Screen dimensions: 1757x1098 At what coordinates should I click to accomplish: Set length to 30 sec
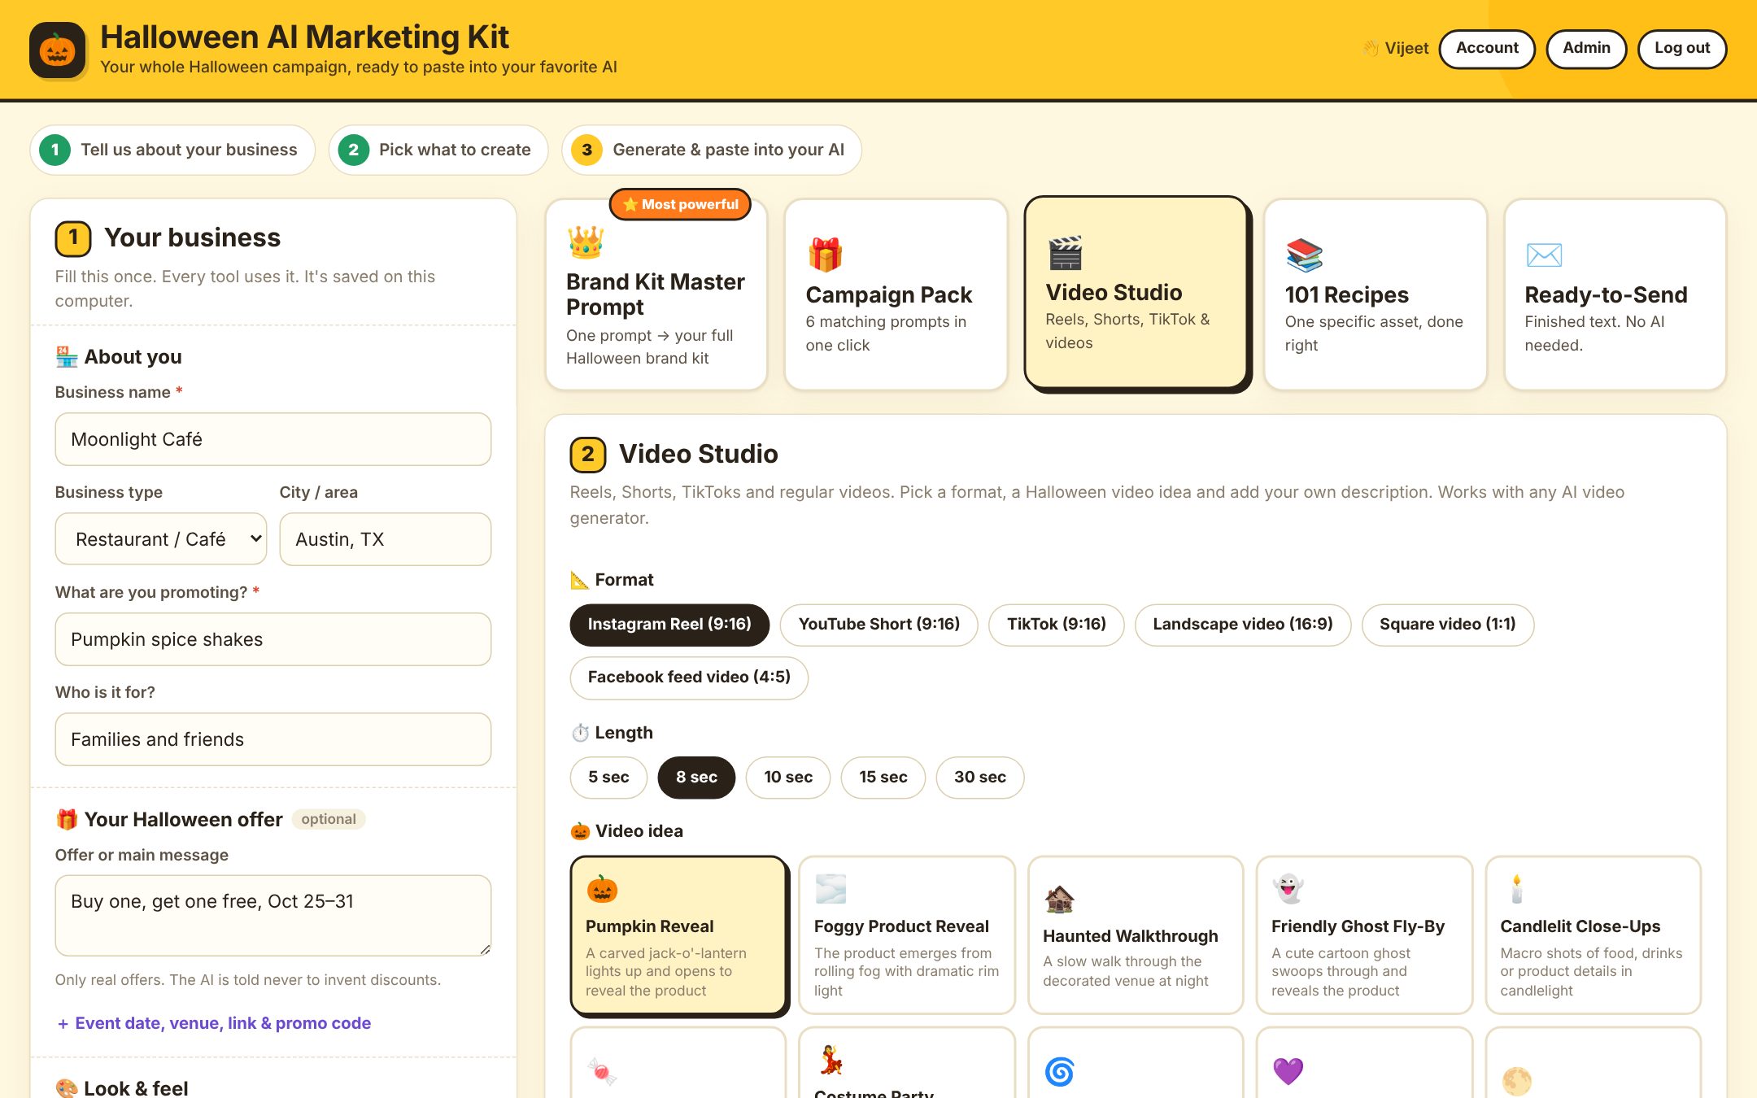pos(979,778)
